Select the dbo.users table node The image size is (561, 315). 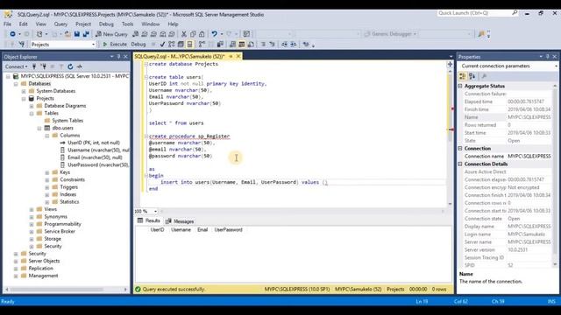tap(62, 128)
